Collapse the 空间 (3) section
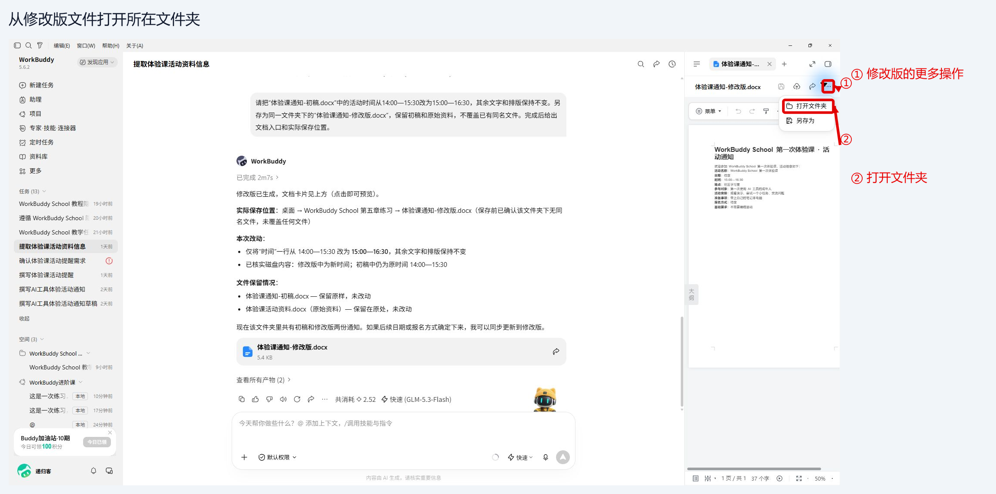 click(42, 339)
